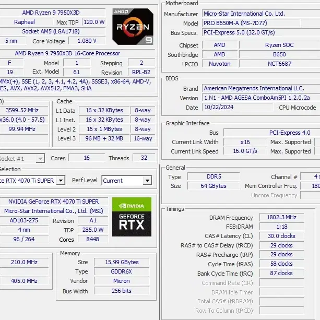
Task: Click the GPU memory clock 405.0 MHz value
Action: [x=24, y=281]
